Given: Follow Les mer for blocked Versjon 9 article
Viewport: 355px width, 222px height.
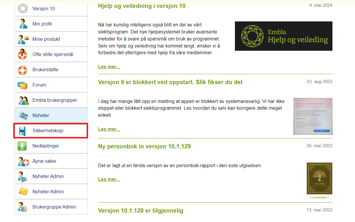Looking at the screenshot, I should [109, 129].
